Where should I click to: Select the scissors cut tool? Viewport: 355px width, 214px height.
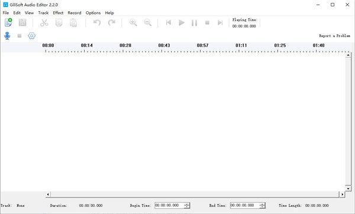tap(44, 22)
